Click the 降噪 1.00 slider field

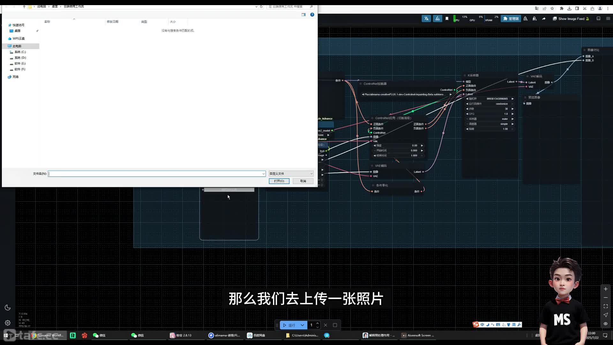click(x=490, y=129)
